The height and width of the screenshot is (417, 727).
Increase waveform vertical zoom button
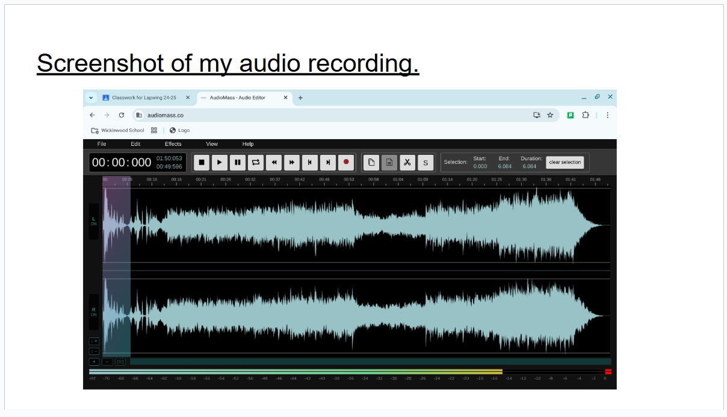pyautogui.click(x=94, y=341)
